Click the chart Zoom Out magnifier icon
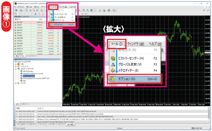This screenshot has width=212, height=131. 87,10
